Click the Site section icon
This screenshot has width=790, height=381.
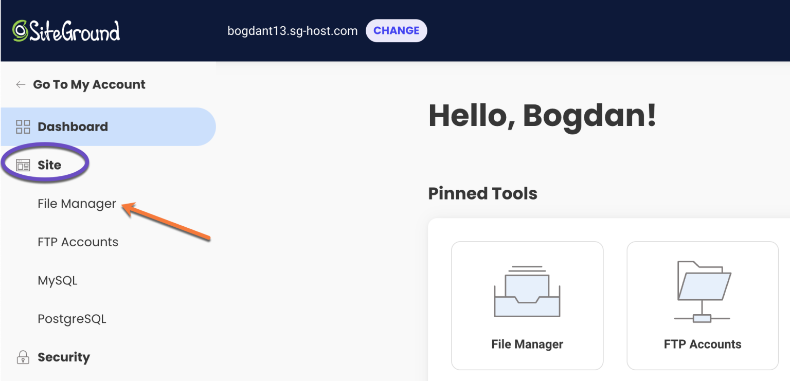click(x=23, y=165)
